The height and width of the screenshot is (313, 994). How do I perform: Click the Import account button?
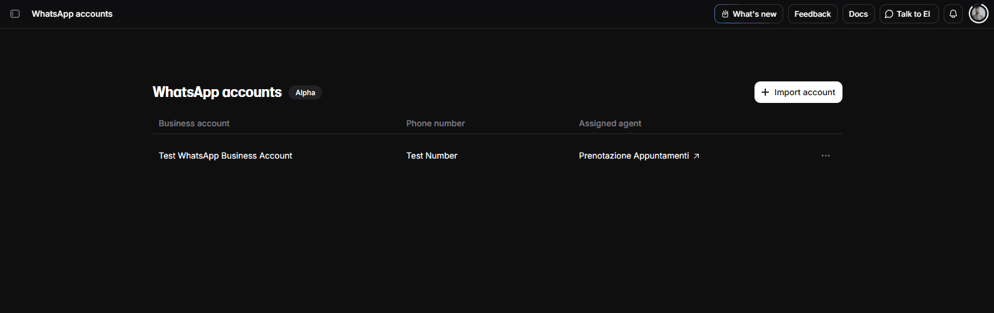point(798,92)
